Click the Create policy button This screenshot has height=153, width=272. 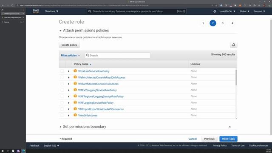69,45
